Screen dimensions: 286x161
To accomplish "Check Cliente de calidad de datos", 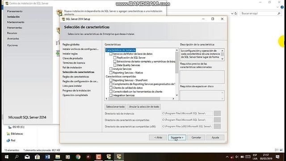I will click(111, 88).
